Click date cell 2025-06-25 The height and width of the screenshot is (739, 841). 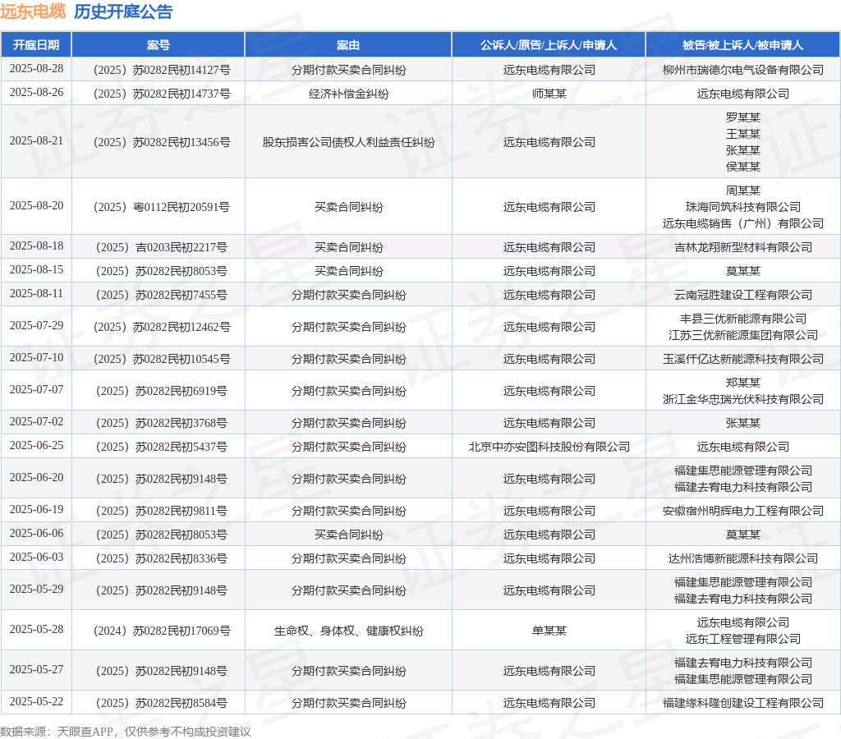tap(36, 445)
